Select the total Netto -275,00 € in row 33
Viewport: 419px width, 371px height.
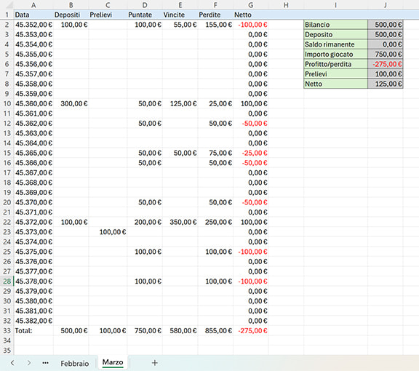click(251, 331)
